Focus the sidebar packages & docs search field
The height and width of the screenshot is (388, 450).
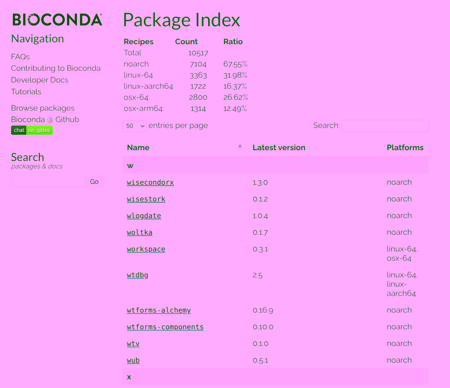click(x=48, y=182)
